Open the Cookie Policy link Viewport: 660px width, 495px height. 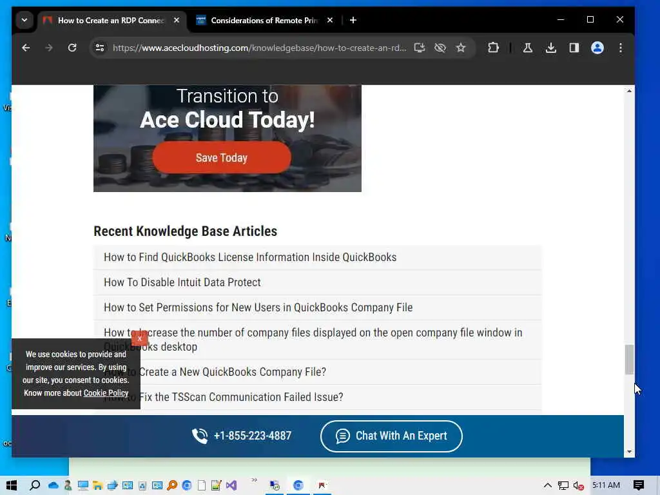coord(106,393)
